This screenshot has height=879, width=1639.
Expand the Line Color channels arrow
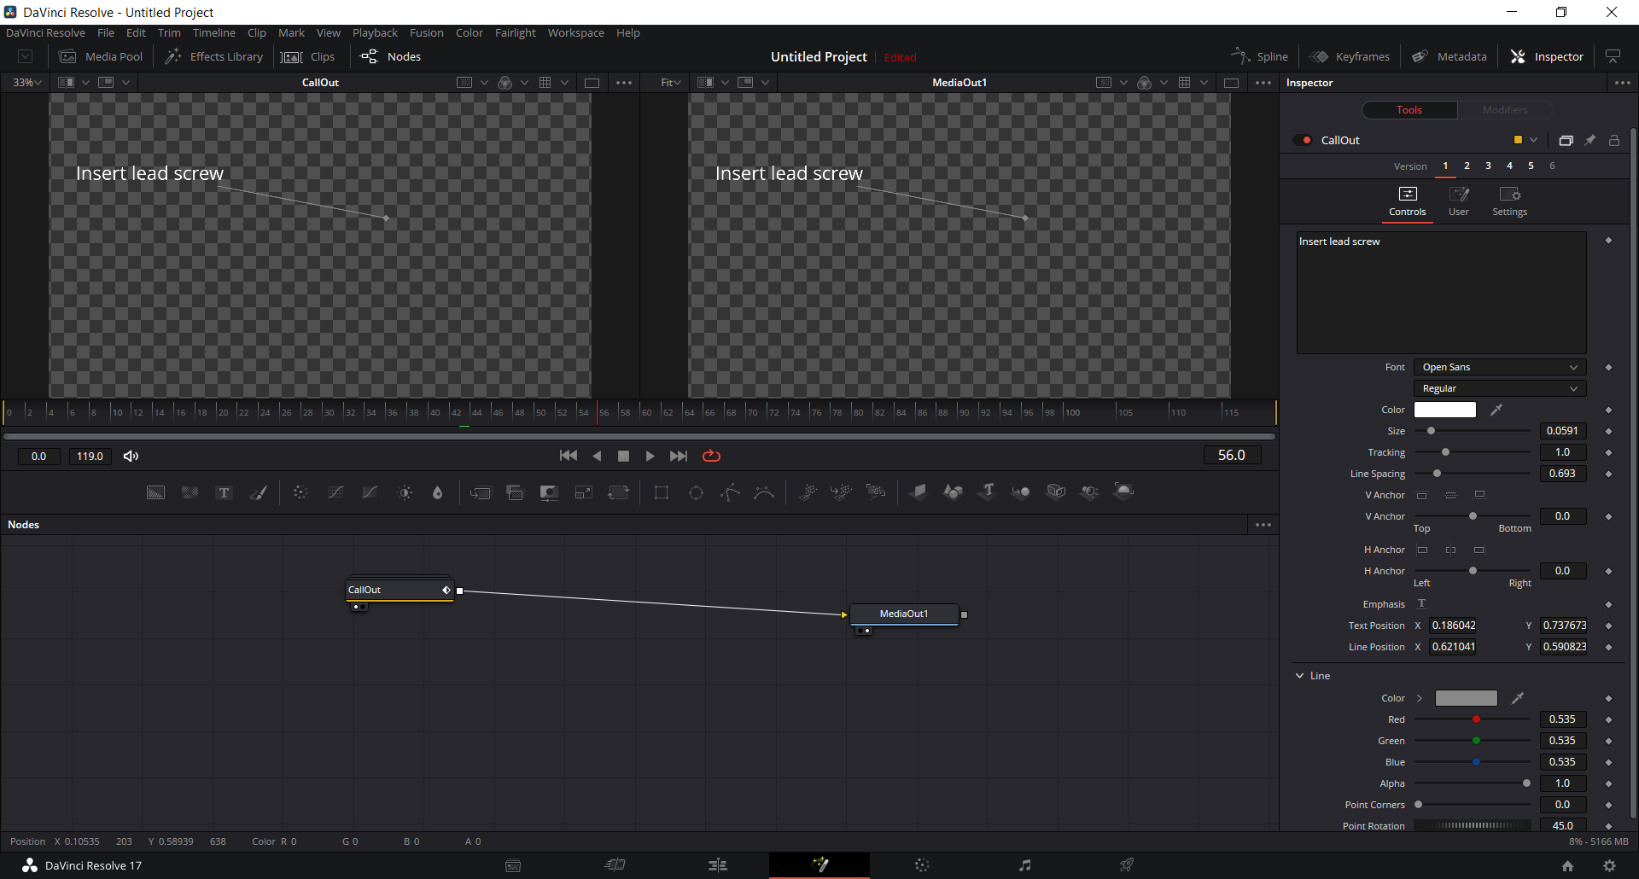(1420, 698)
